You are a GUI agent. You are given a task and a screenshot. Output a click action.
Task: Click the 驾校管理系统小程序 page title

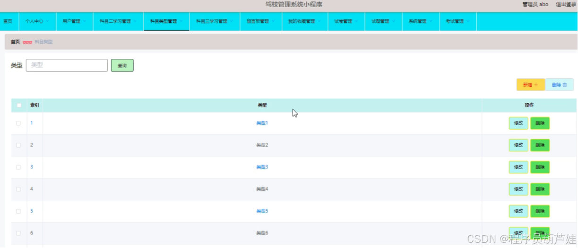click(x=293, y=4)
